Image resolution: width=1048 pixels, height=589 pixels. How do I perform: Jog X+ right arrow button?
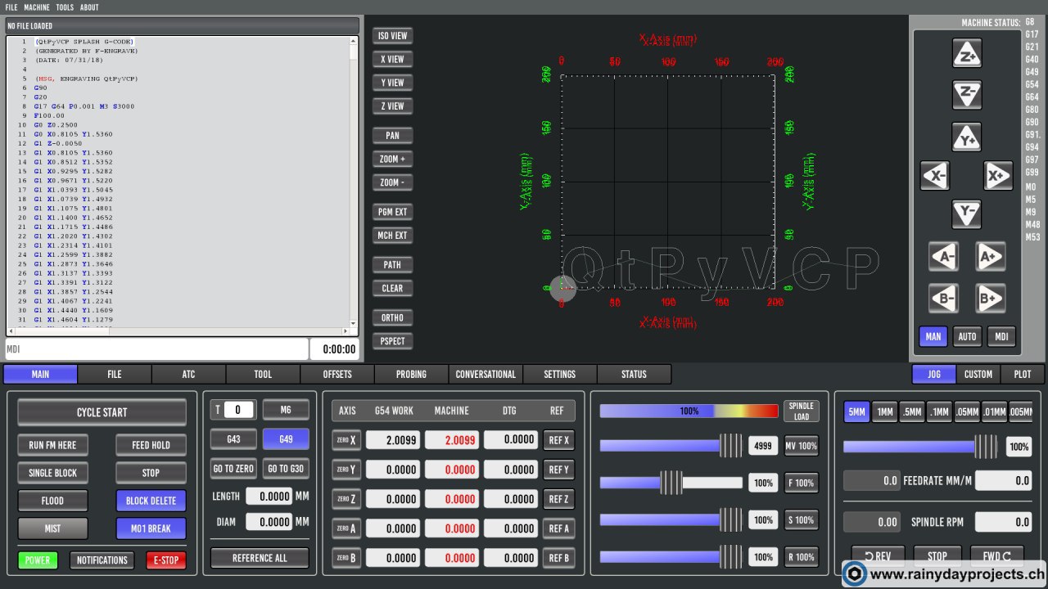tap(998, 176)
